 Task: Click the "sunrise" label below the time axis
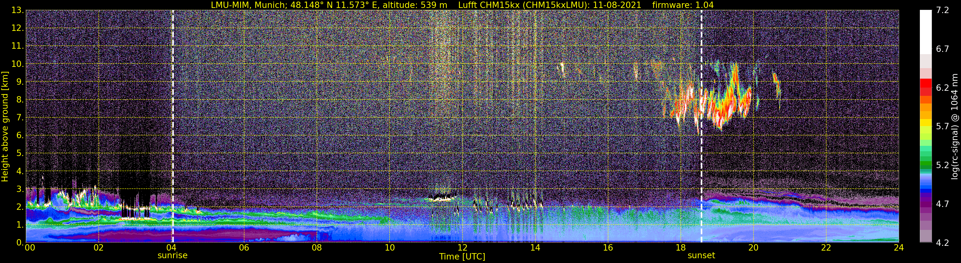tap(172, 256)
